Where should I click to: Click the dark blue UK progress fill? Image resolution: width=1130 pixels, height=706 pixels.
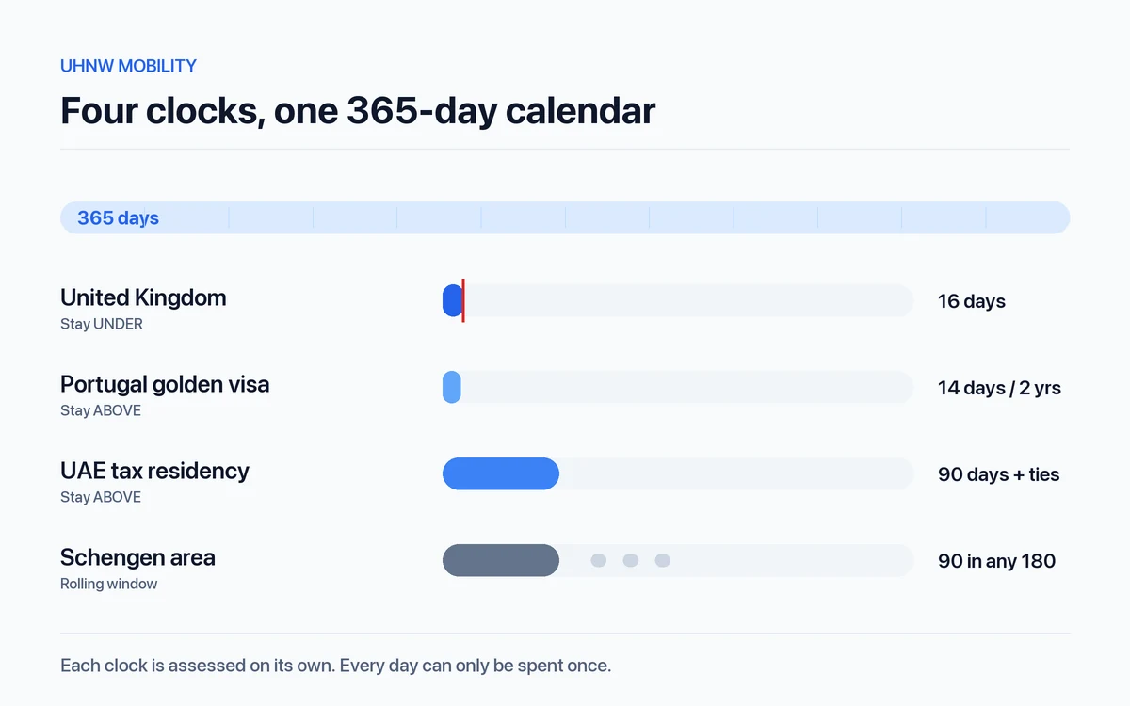(452, 300)
